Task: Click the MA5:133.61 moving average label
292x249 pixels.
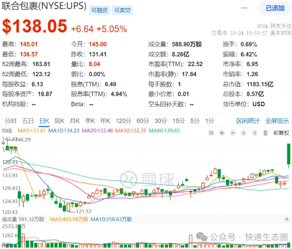Action: coord(32,130)
